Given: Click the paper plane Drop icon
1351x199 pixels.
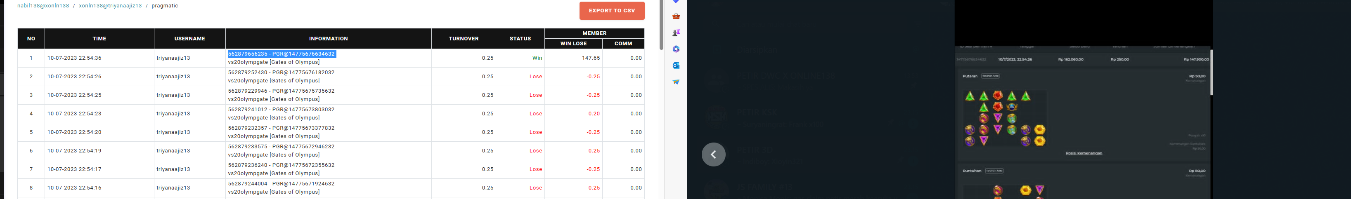Looking at the screenshot, I should [x=676, y=82].
